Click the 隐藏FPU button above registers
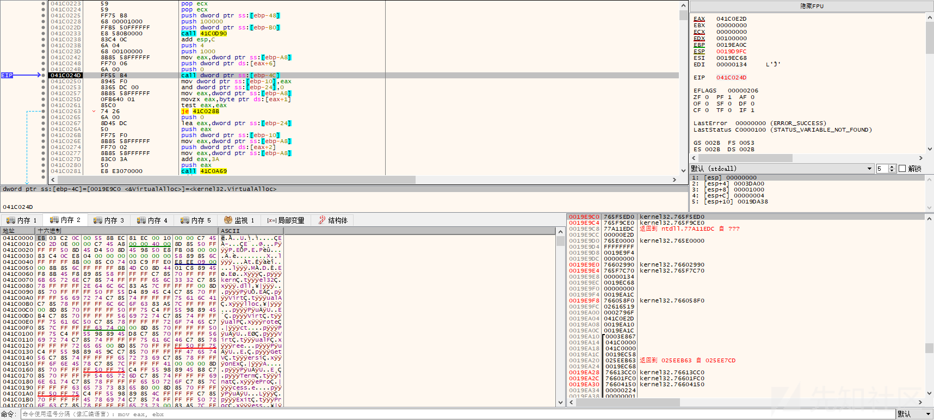This screenshot has width=934, height=420. (x=812, y=6)
